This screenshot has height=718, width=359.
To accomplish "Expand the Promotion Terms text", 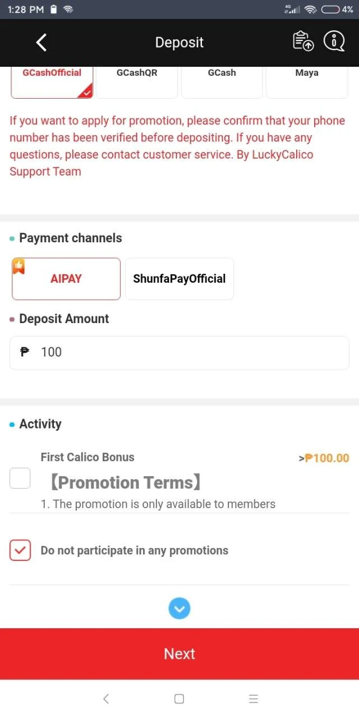I will 125,482.
